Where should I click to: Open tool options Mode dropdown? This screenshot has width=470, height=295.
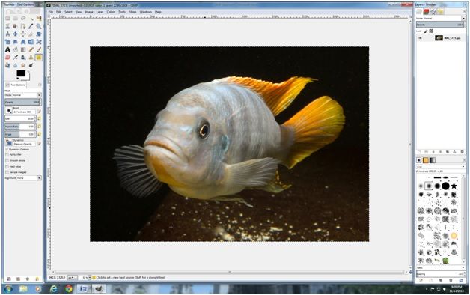point(27,95)
